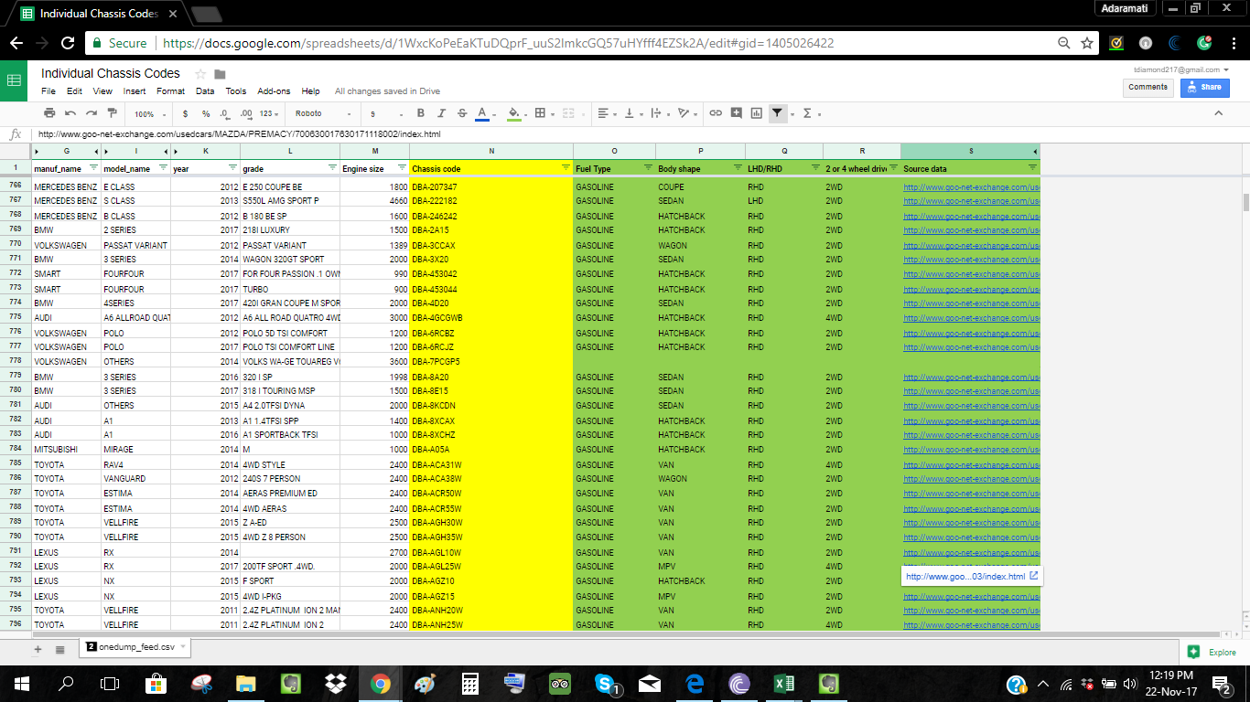Follow the goo...03/index.html popup link
1250x702 pixels.
pos(965,577)
